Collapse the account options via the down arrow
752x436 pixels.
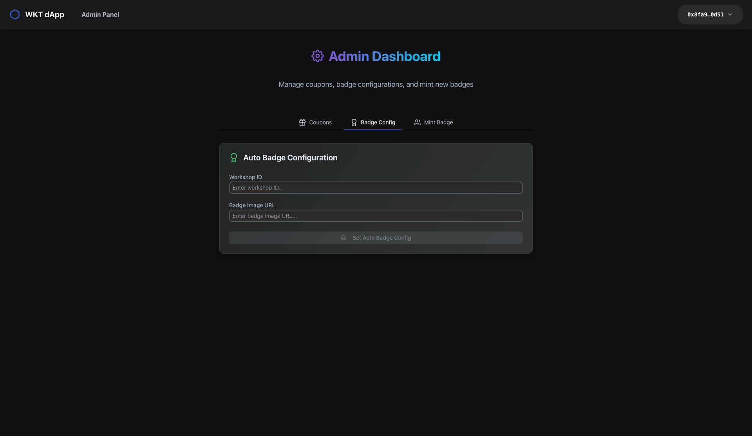coord(730,14)
